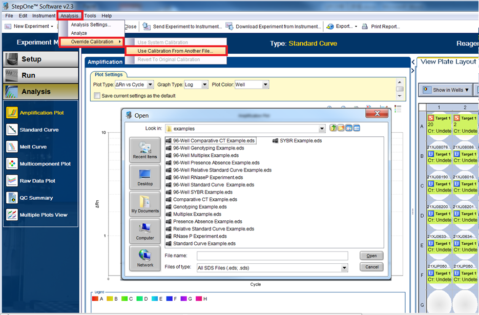Open the QC Summary view
This screenshot has height=315, width=479.
click(x=29, y=198)
